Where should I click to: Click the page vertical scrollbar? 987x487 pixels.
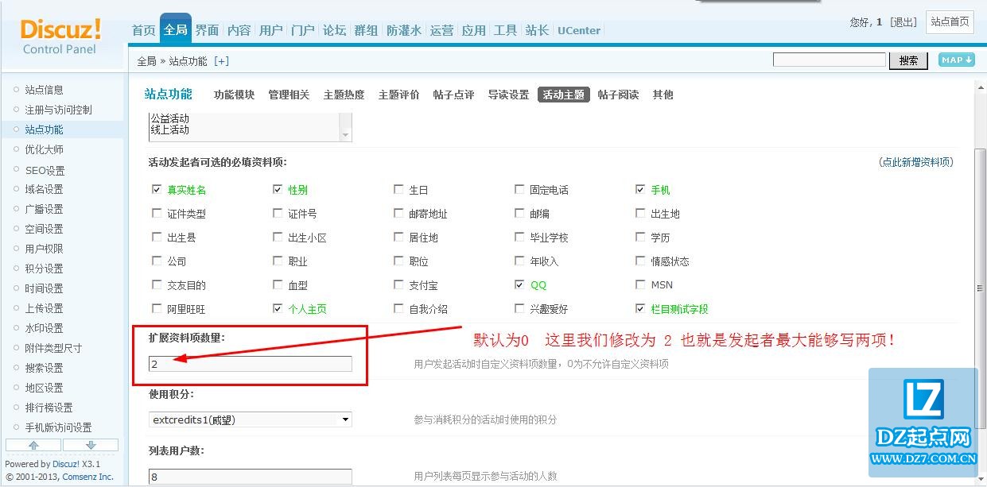[x=980, y=288]
